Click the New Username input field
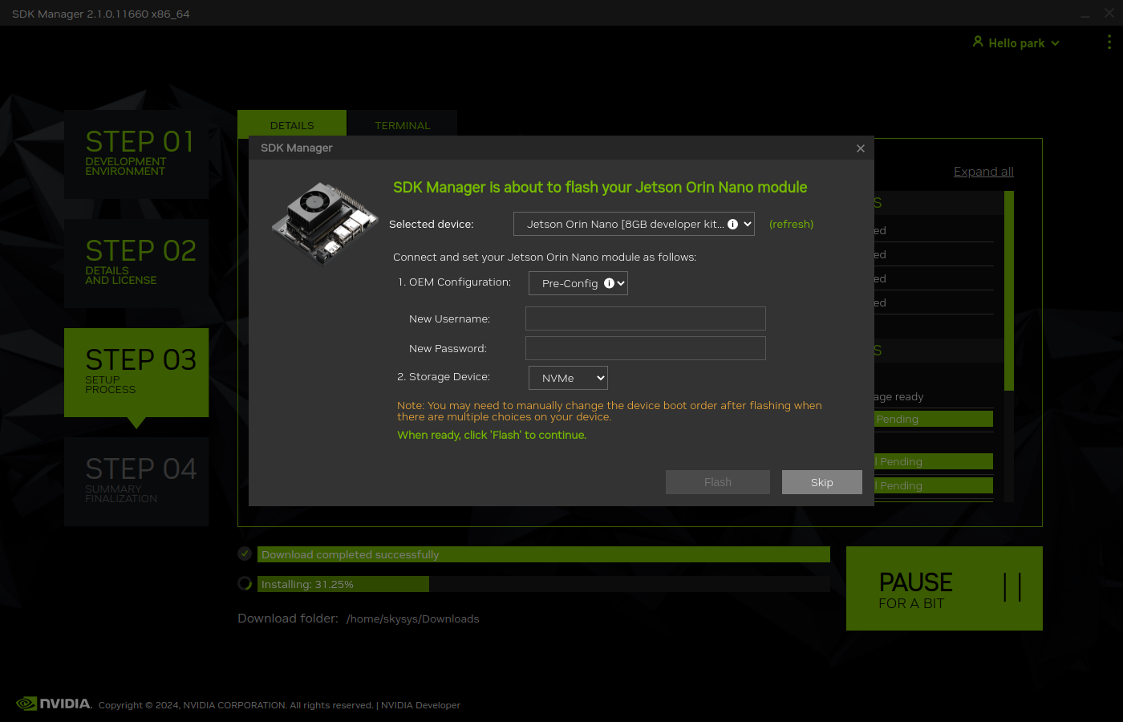The width and height of the screenshot is (1123, 722). pyautogui.click(x=646, y=318)
